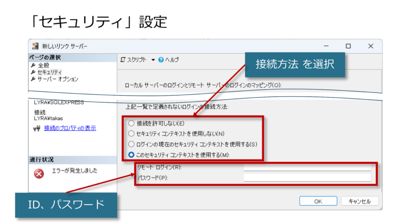Viewport: 399px width, 224px height.
Task: Click the キャンセル button
Action: coord(359,201)
